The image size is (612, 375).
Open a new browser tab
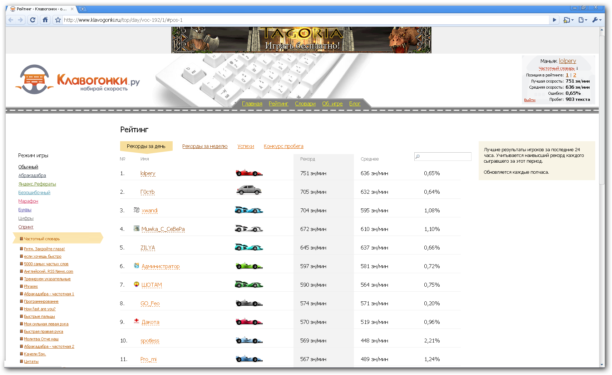82,9
